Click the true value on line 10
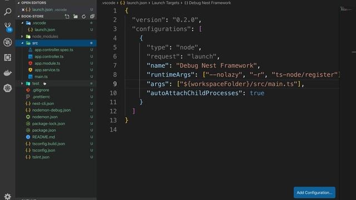Screen dimensions: 356x200 pyautogui.click(x=257, y=93)
